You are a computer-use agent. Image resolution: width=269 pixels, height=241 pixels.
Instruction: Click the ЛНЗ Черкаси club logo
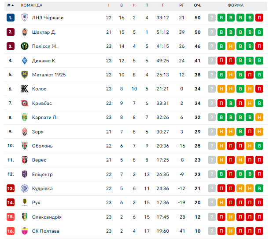(25, 18)
